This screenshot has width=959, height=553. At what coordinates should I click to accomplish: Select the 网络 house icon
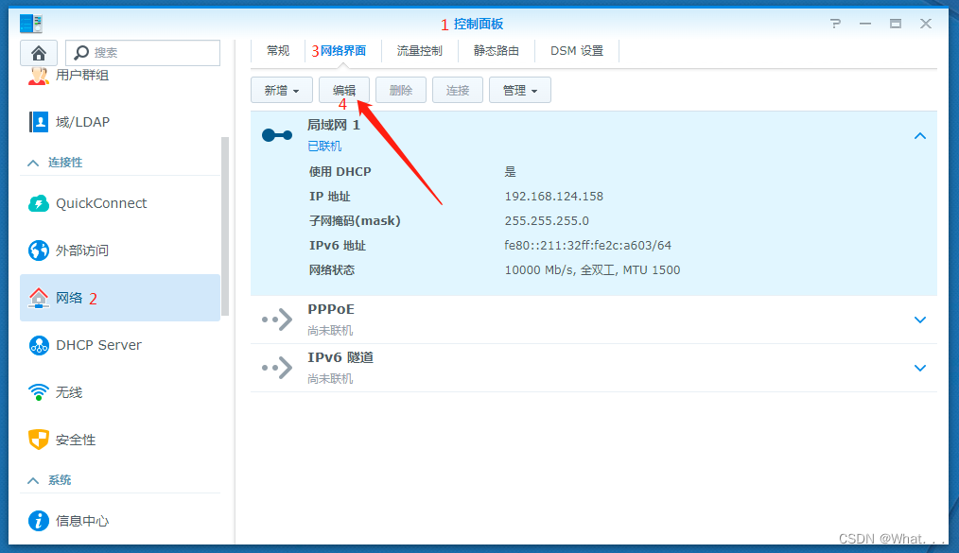39,298
